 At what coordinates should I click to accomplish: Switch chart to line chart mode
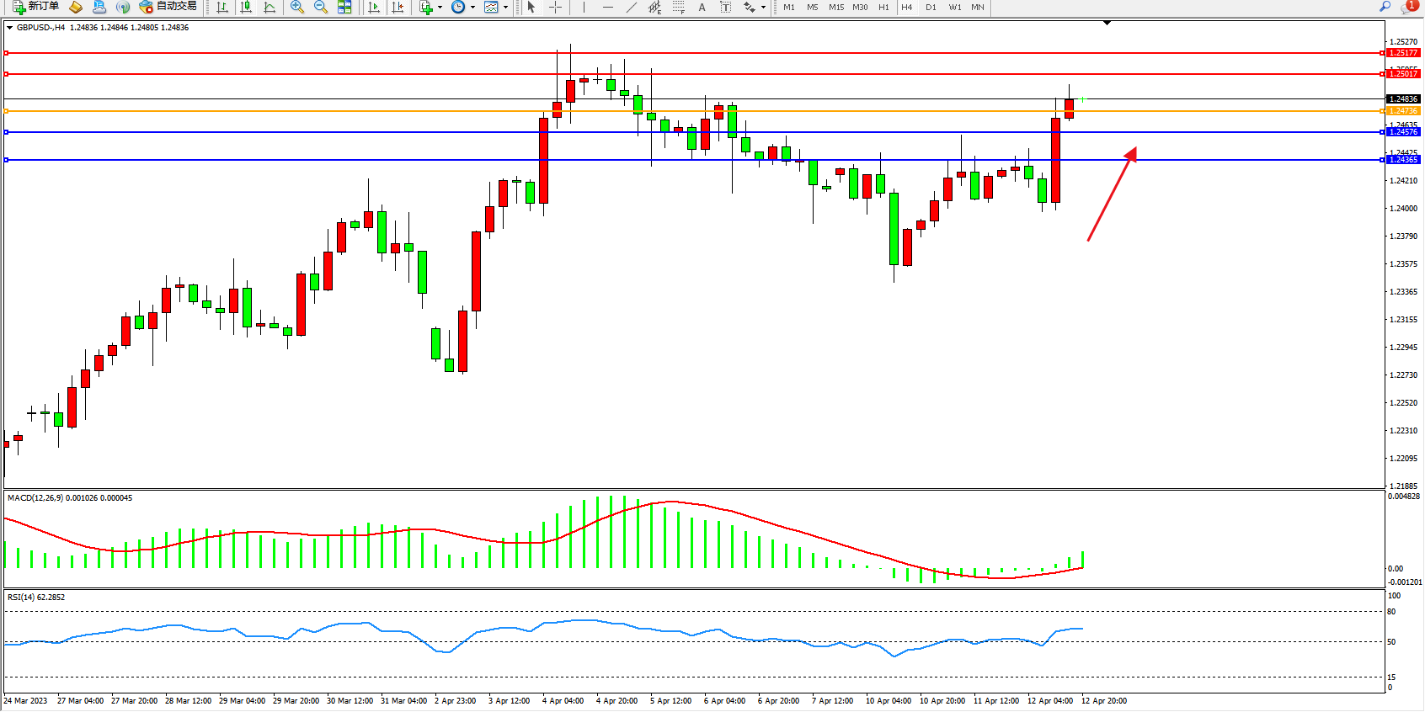pos(270,7)
